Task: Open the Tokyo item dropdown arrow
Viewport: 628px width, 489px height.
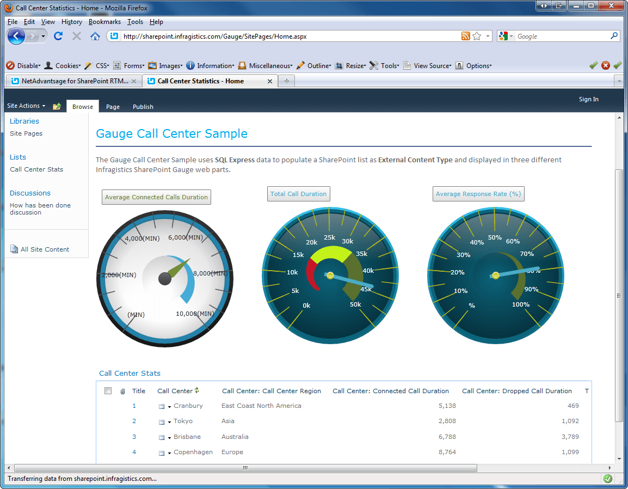Action: point(169,422)
